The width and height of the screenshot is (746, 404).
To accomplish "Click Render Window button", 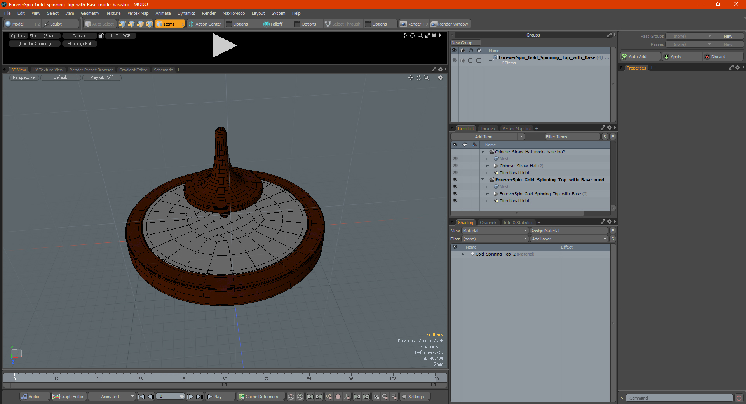I will click(x=450, y=24).
